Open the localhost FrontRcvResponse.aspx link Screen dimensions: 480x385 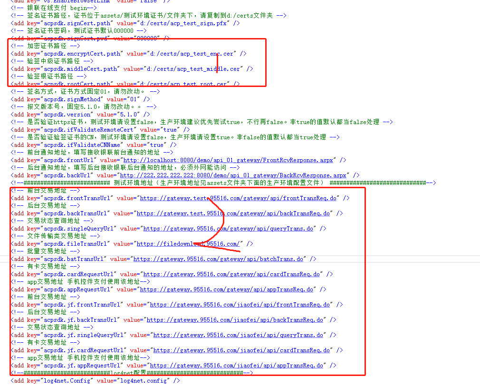click(x=228, y=160)
